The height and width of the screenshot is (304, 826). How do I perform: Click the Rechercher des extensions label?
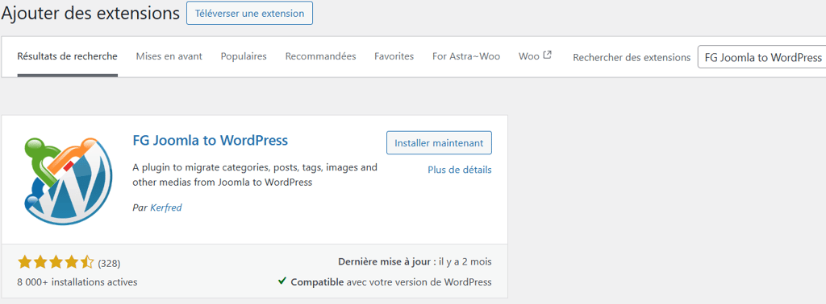(x=632, y=57)
